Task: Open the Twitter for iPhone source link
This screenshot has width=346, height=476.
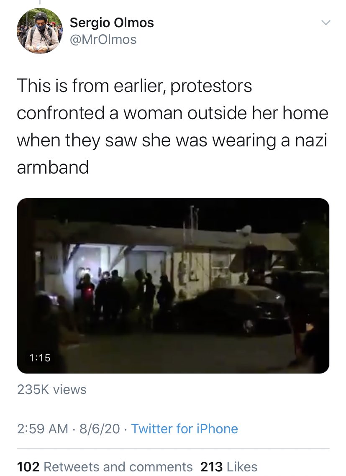Action: tap(185, 429)
